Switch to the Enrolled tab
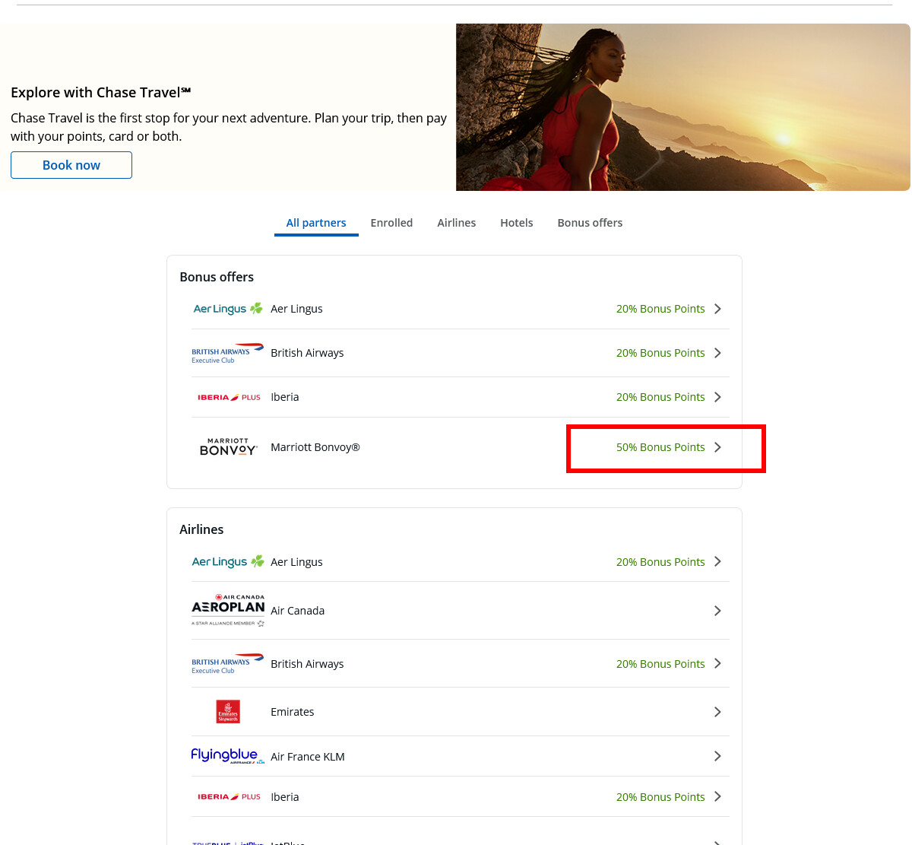Image resolution: width=912 pixels, height=845 pixels. (391, 223)
